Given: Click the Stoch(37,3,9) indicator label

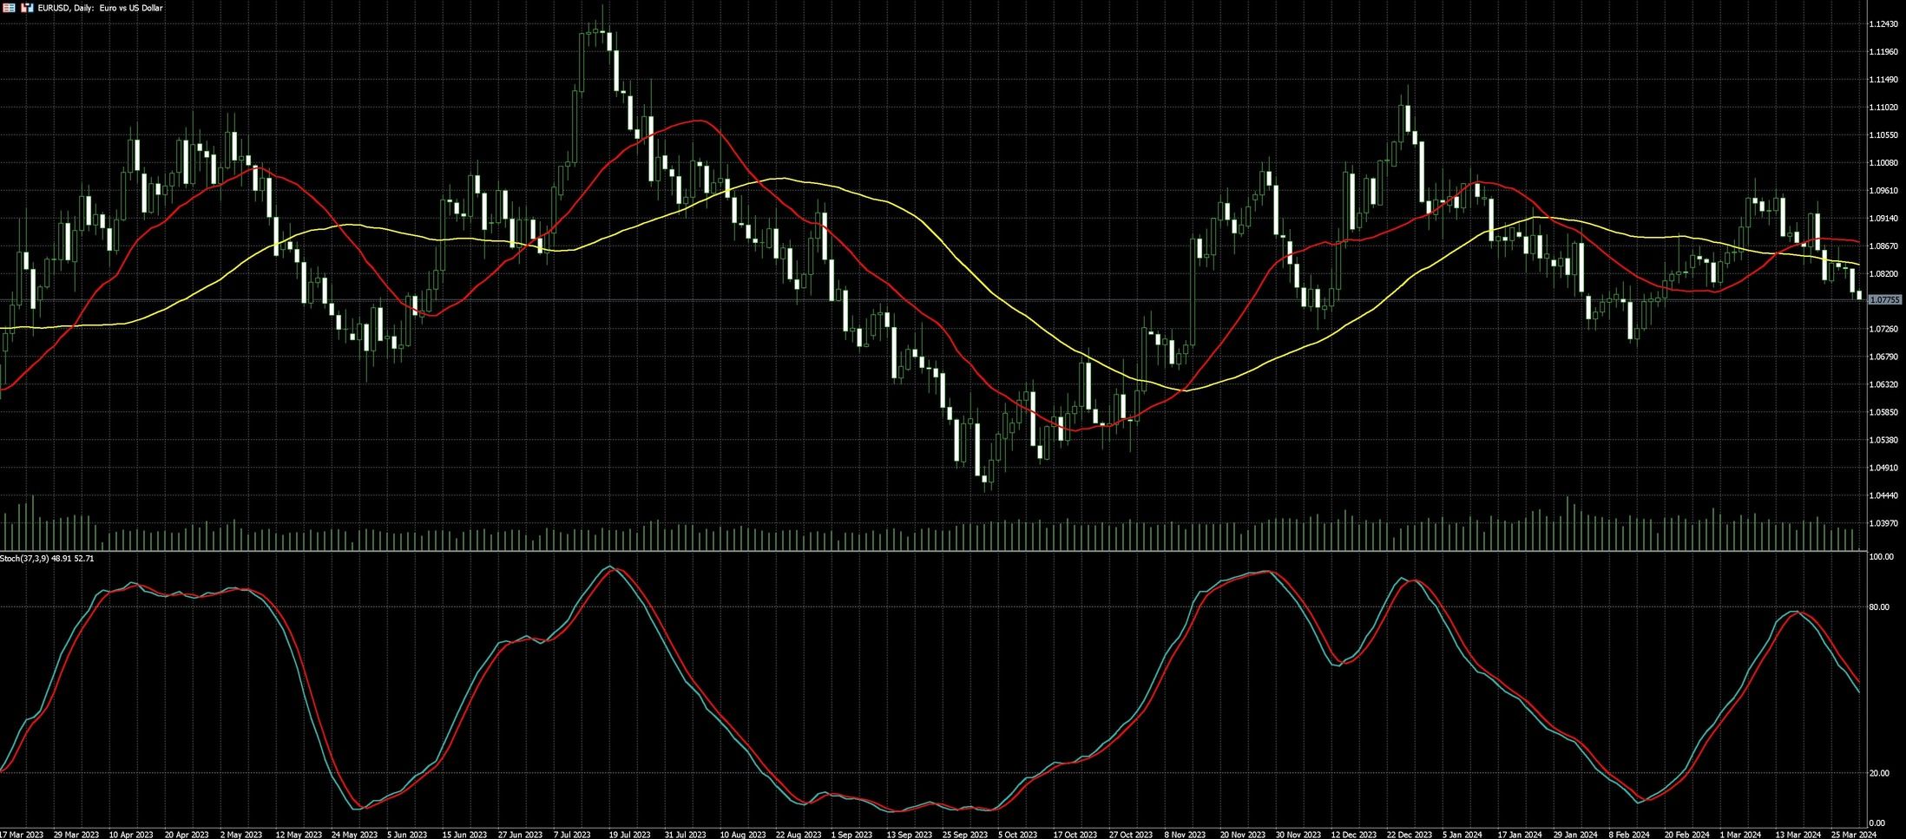Looking at the screenshot, I should (x=47, y=558).
